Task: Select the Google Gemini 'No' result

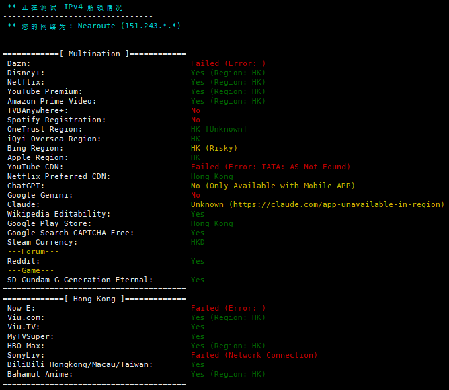Action: click(196, 195)
